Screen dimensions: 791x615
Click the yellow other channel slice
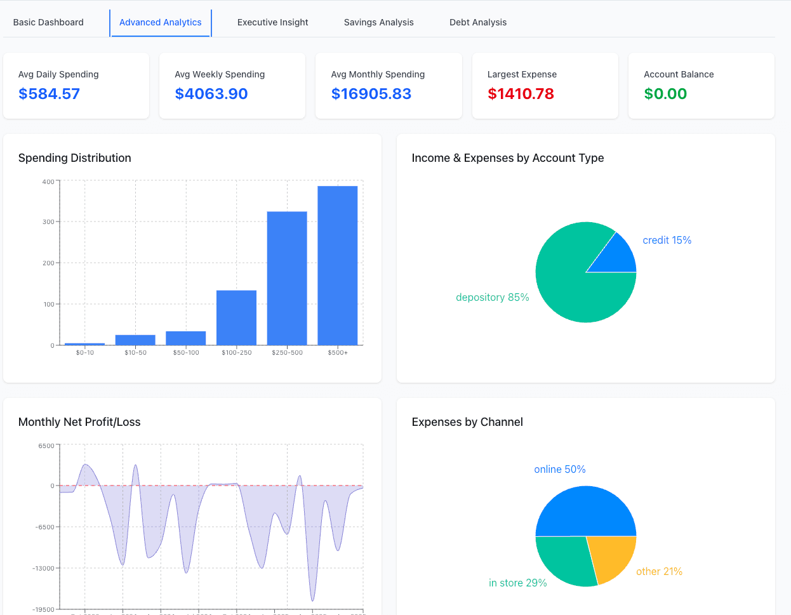(611, 555)
